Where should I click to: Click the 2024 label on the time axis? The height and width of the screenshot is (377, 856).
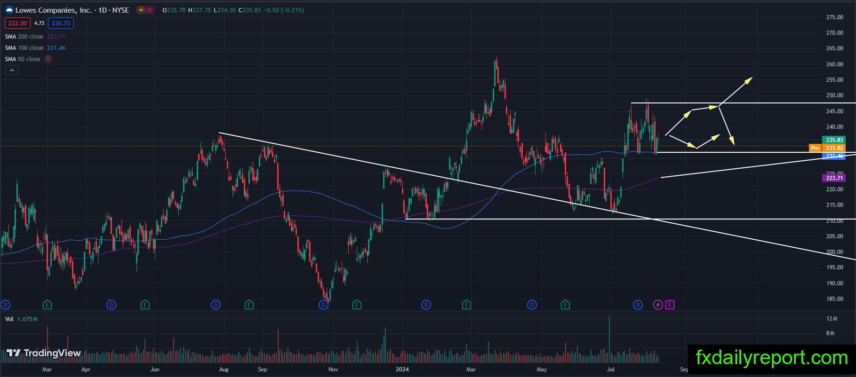[402, 369]
